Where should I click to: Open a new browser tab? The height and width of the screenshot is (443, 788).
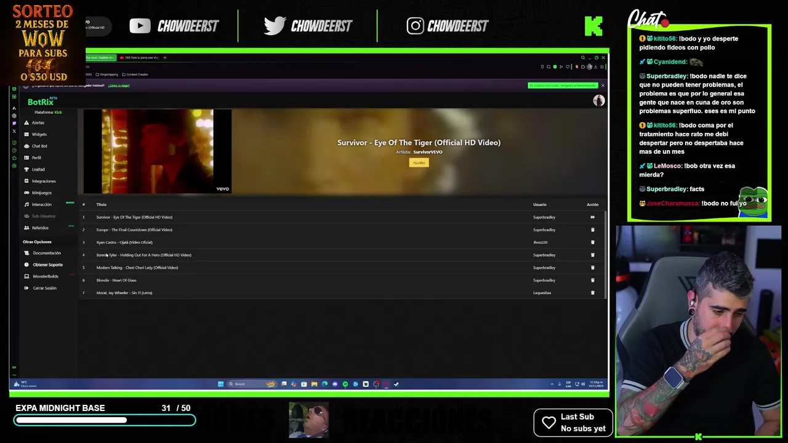point(165,57)
